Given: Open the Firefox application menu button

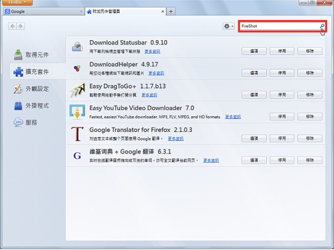Looking at the screenshot, I should tap(17, 3).
